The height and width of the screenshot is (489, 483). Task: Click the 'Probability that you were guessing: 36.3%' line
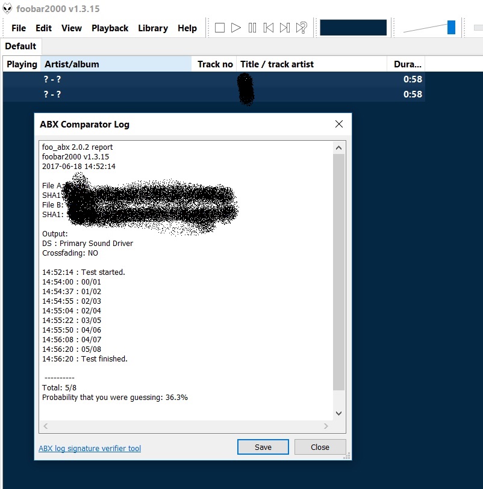coord(115,398)
